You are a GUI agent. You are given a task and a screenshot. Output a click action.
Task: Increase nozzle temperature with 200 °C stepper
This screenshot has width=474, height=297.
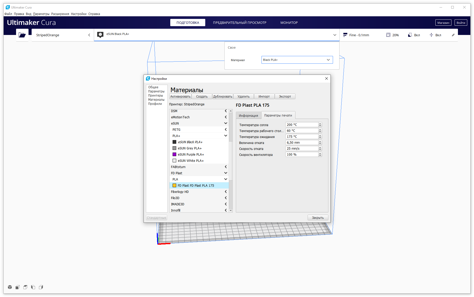tap(320, 124)
